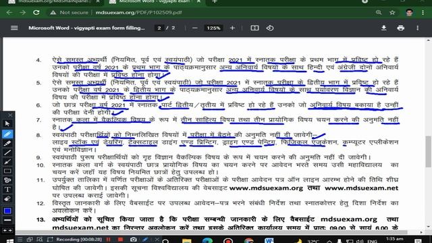Click the zoom magnifier icon in address bar
This screenshot has width=432, height=243.
[x=379, y=12]
